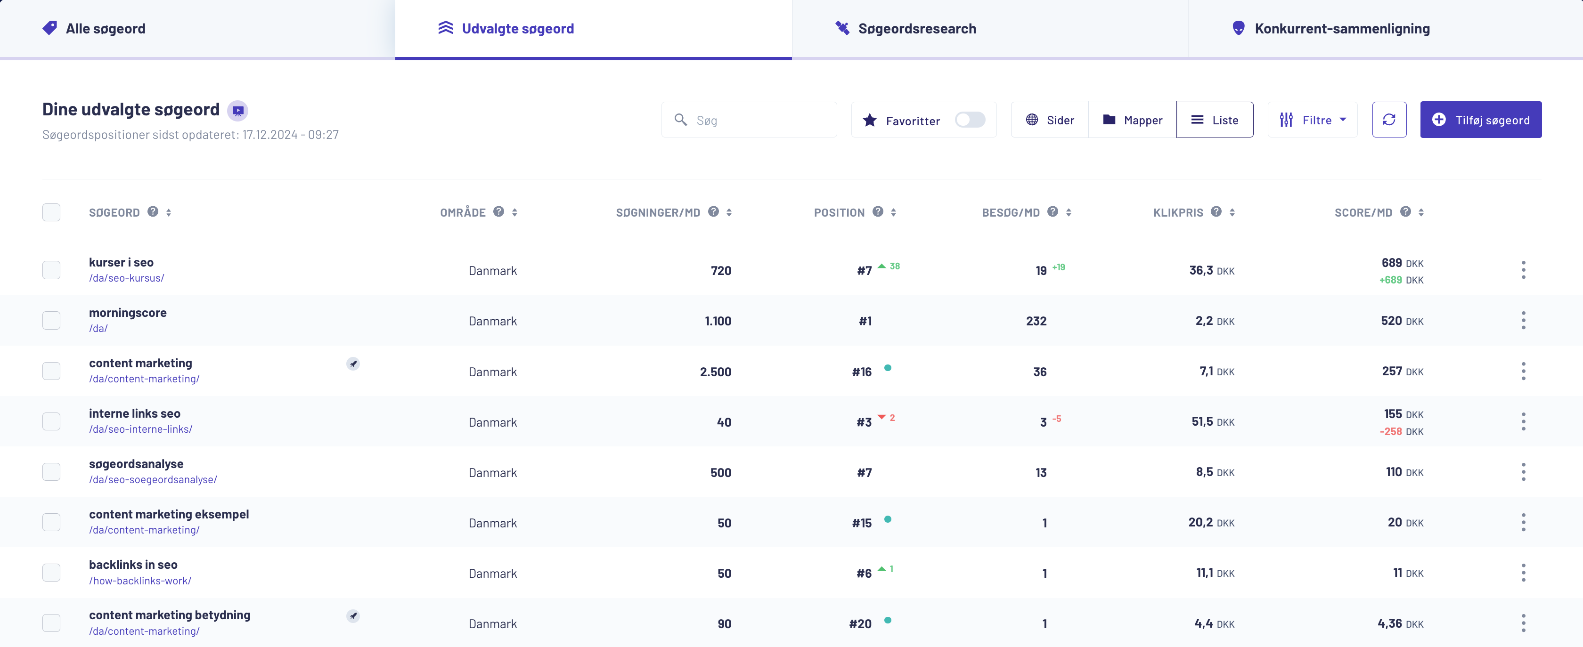Open three-dot menu for content marketing eksempel
This screenshot has height=647, width=1583.
pos(1523,522)
